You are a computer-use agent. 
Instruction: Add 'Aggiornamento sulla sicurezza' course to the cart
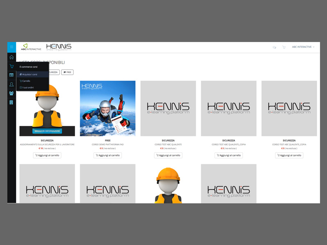[x=47, y=155]
